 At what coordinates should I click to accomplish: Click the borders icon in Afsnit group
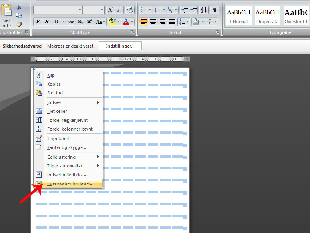point(209,21)
